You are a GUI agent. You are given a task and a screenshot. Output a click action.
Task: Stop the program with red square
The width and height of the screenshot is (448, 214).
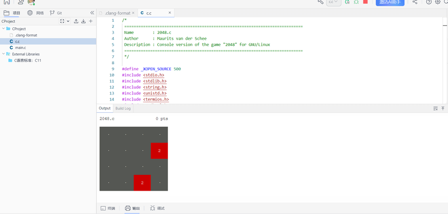[365, 2]
